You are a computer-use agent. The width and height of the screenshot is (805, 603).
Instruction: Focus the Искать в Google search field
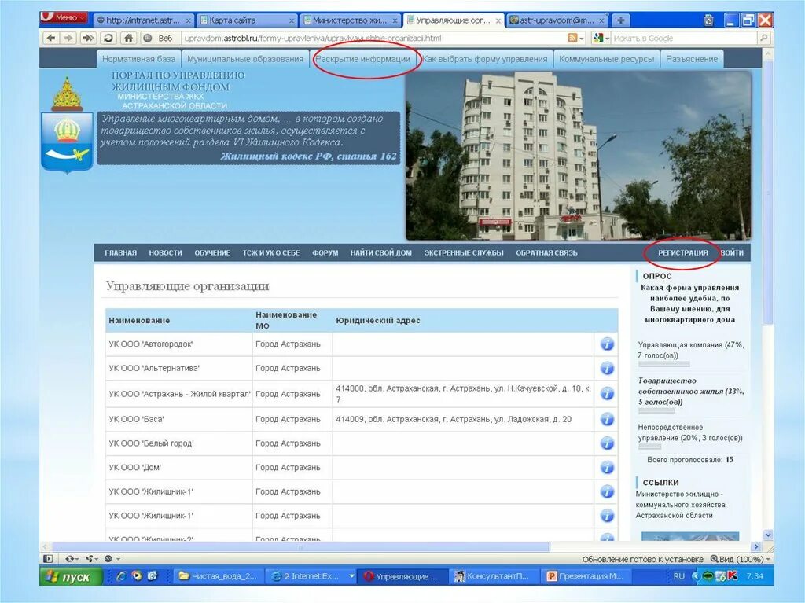[x=684, y=38]
